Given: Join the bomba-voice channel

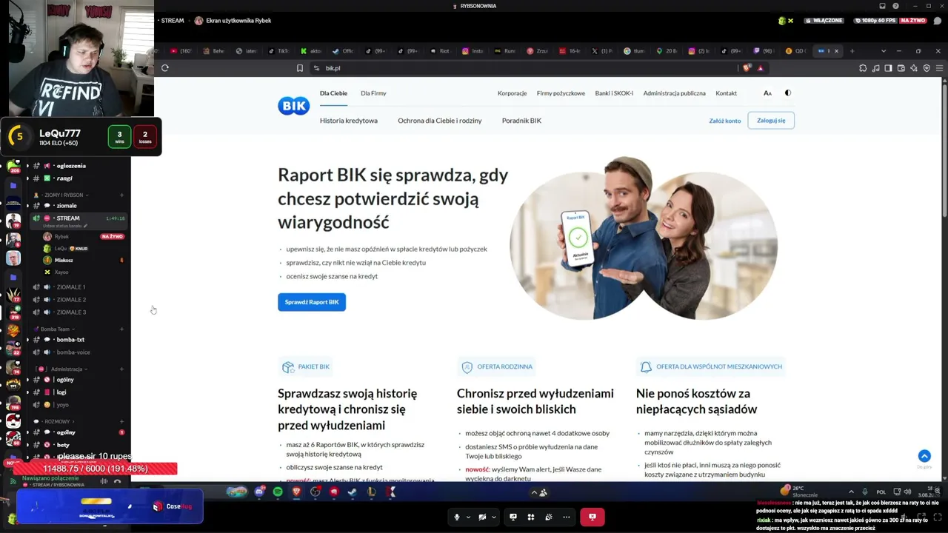Looking at the screenshot, I should pyautogui.click(x=73, y=352).
